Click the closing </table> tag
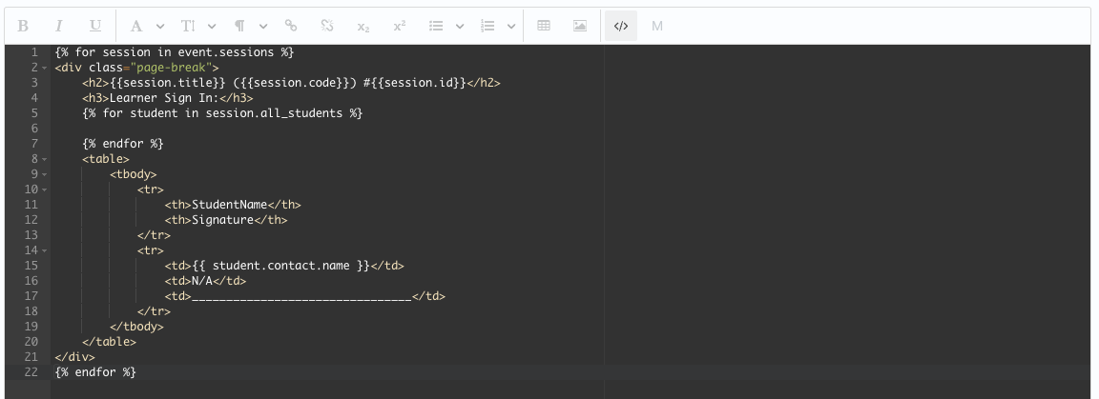 110,342
